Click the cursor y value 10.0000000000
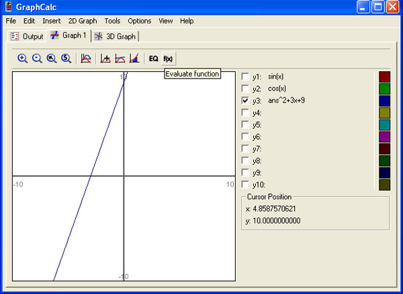This screenshot has width=403, height=294. (x=277, y=221)
